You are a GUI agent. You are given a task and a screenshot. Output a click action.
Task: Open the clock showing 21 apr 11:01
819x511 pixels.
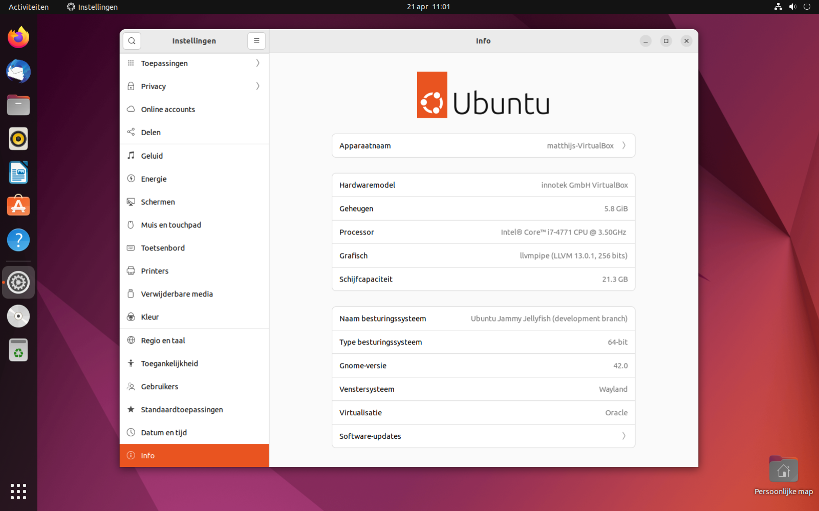tap(428, 7)
